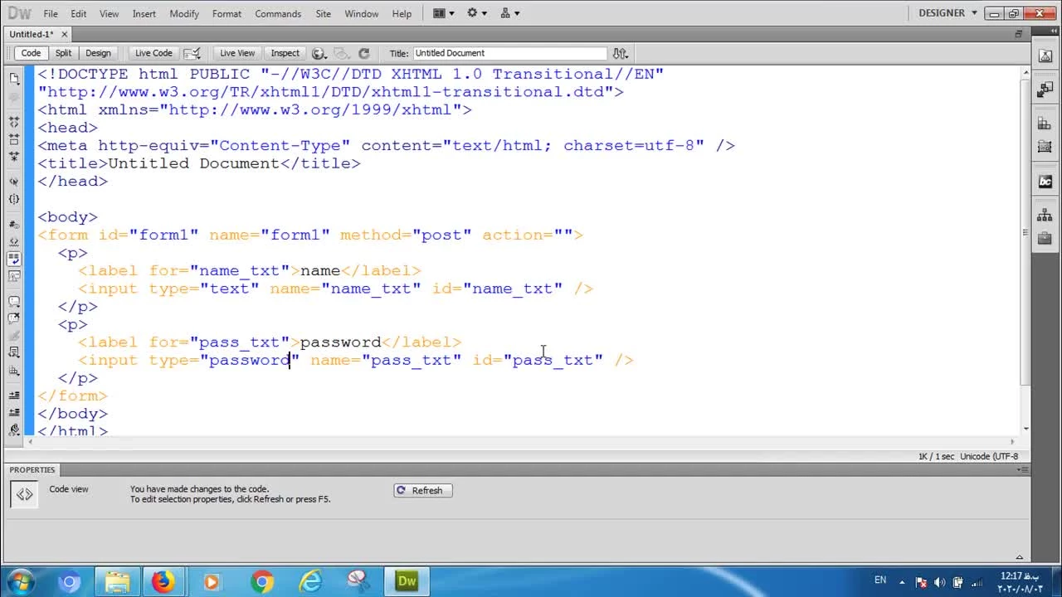Screen dimensions: 1062x597
Task: Toggle Live Code
Action: [153, 53]
